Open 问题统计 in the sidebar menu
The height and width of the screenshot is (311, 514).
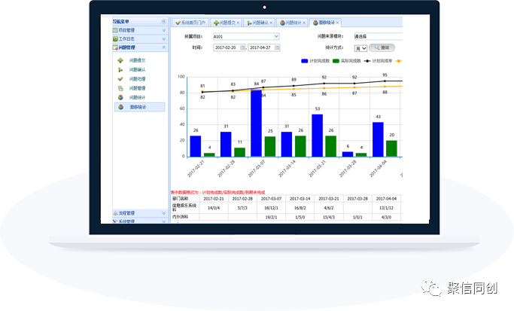tap(138, 97)
